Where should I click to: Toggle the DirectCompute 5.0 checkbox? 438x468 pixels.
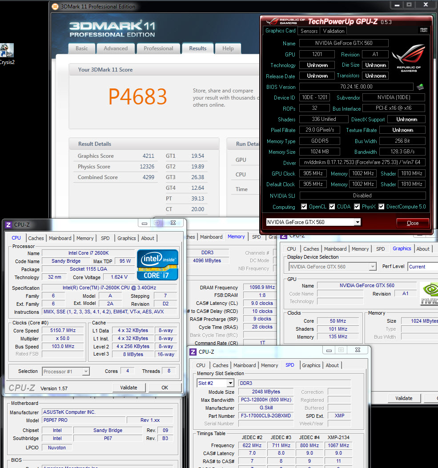pos(381,207)
